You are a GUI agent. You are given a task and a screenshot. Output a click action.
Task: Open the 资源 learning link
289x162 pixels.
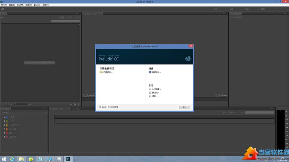(154, 96)
